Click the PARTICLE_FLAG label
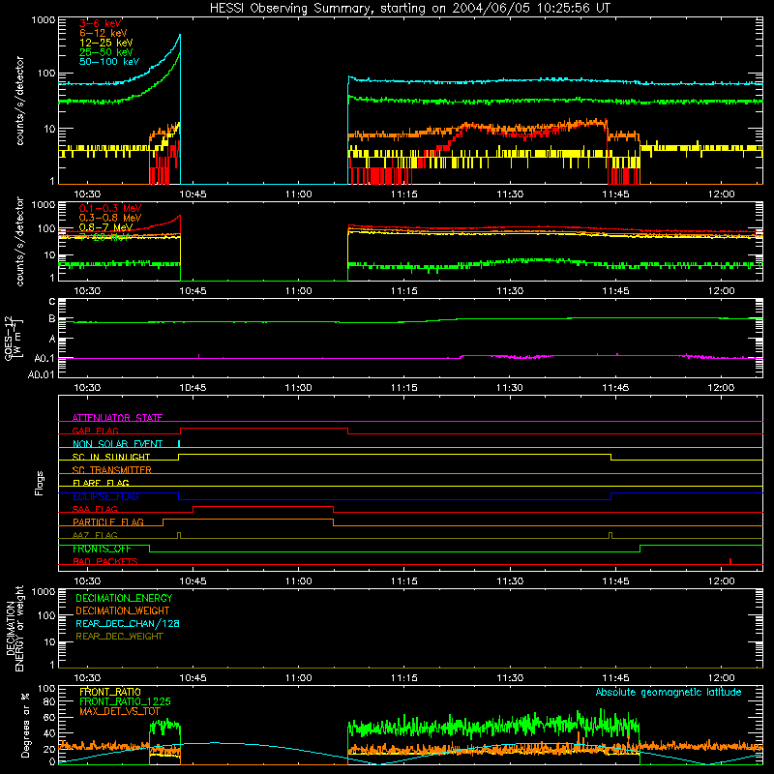This screenshot has height=774, width=774. 108,522
